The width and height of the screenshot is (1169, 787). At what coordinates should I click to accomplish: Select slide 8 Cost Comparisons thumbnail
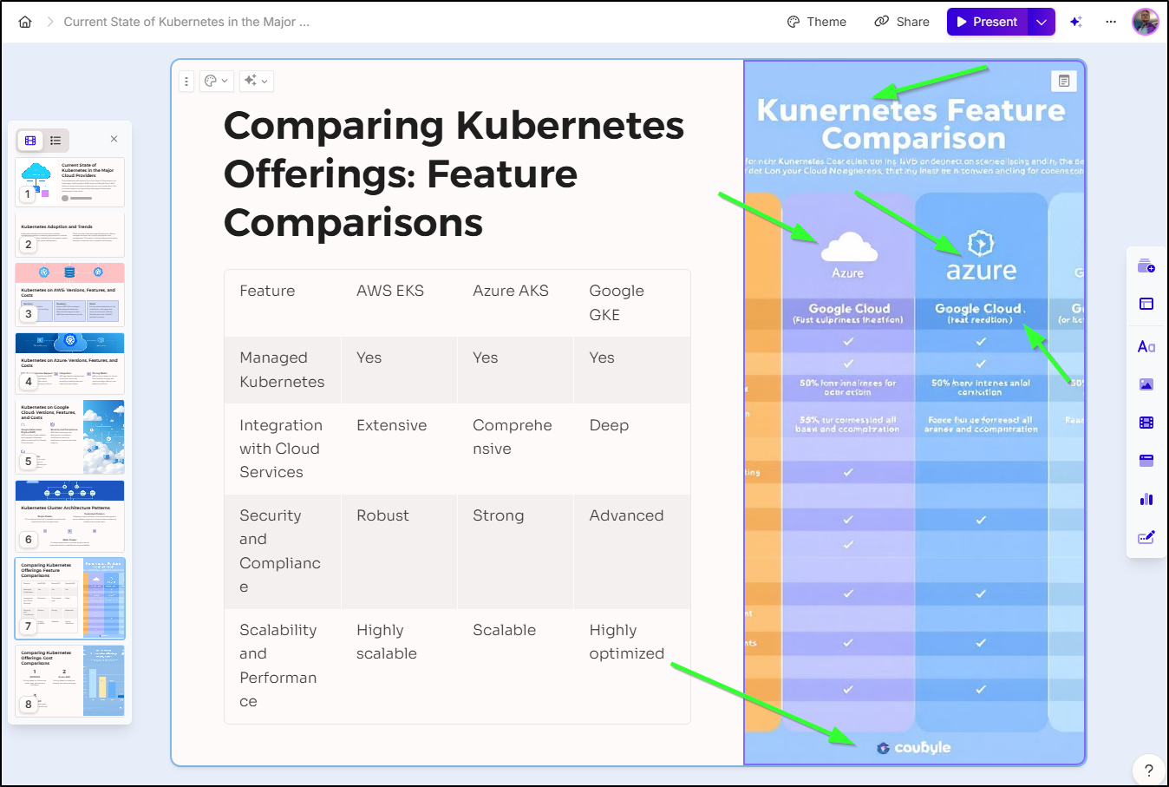click(69, 680)
